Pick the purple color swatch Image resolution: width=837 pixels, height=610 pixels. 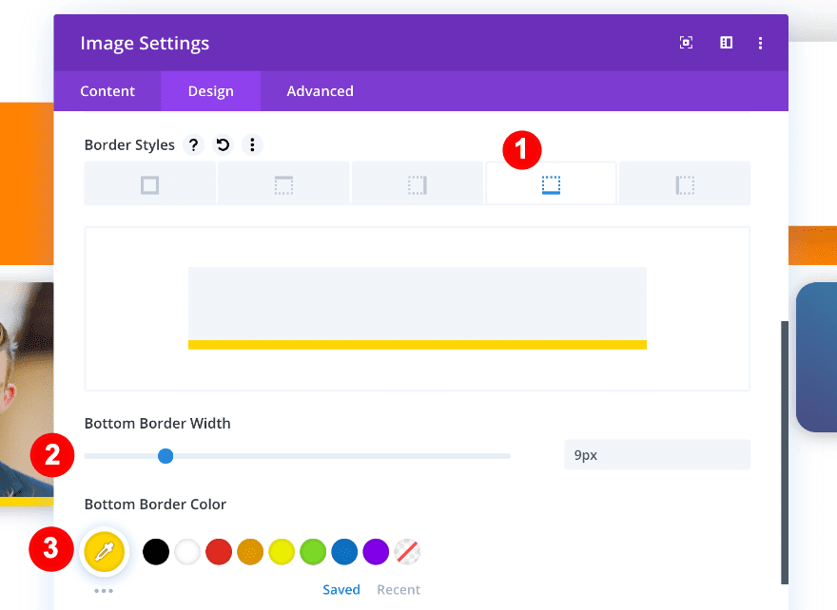(376, 551)
